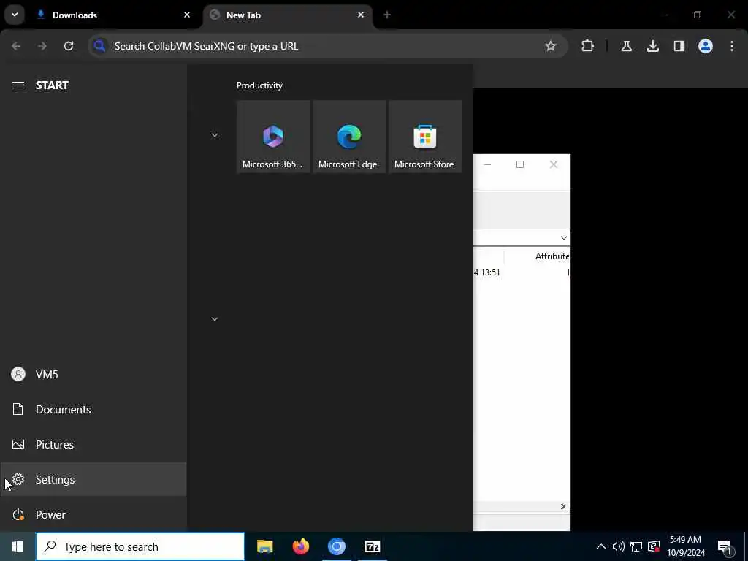Open the VM5 user account
This screenshot has width=748, height=561.
tap(93, 375)
